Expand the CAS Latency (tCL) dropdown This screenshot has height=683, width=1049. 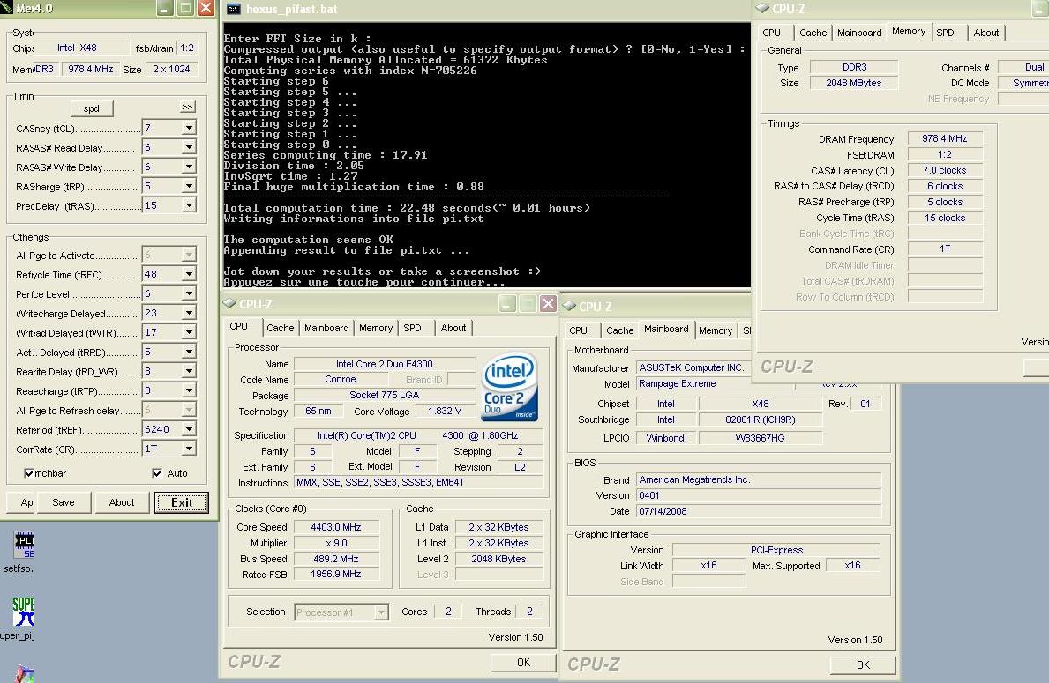click(x=190, y=128)
